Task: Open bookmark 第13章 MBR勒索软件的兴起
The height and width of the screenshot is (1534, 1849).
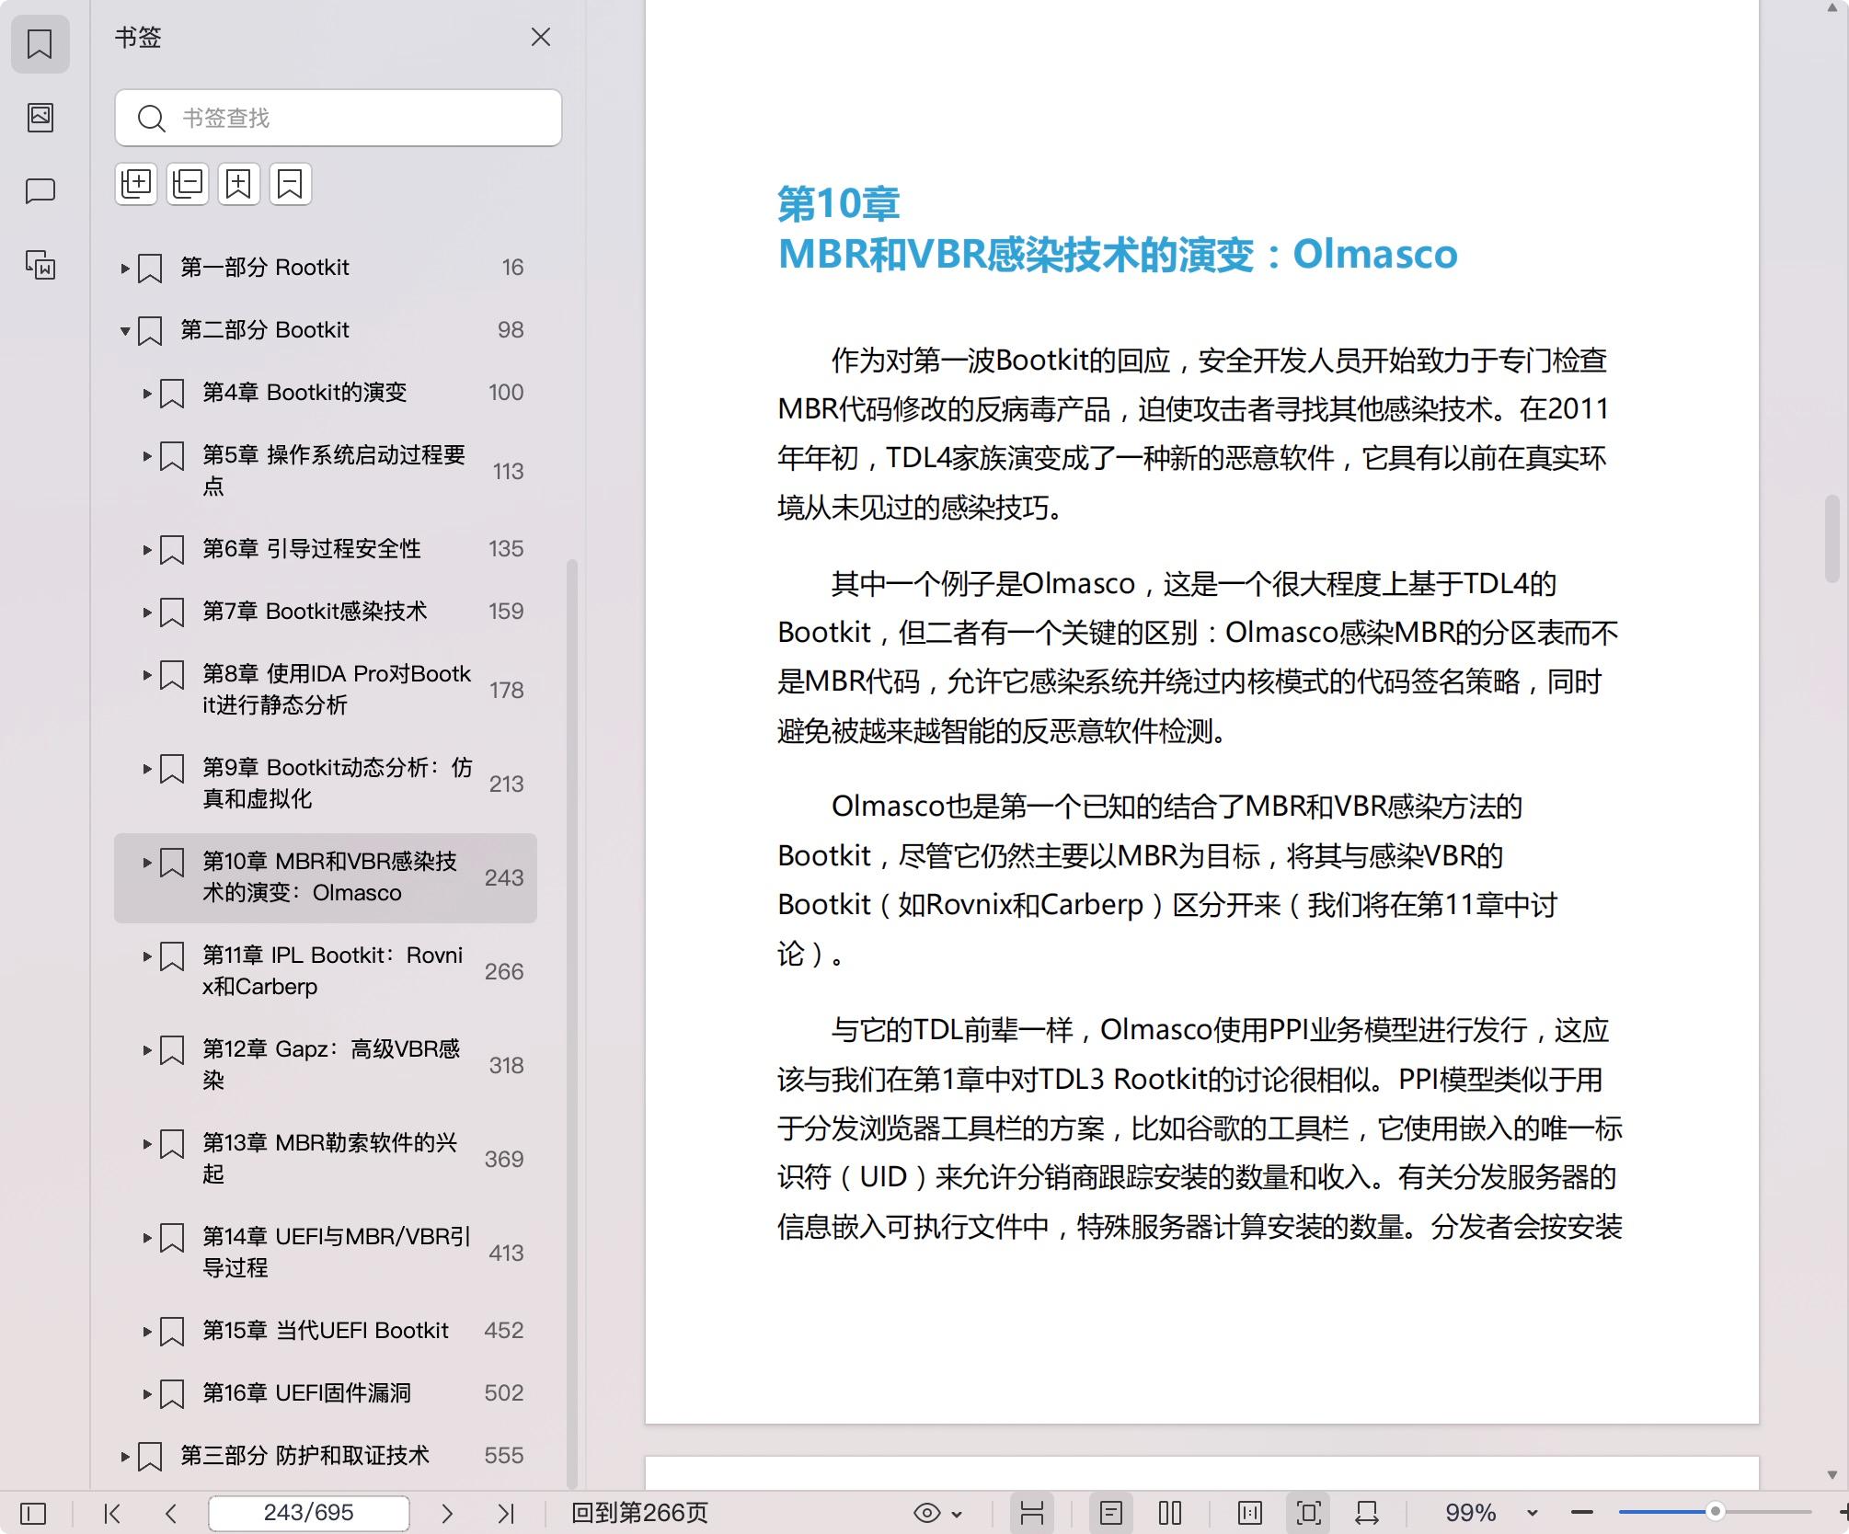Action: tap(330, 1159)
